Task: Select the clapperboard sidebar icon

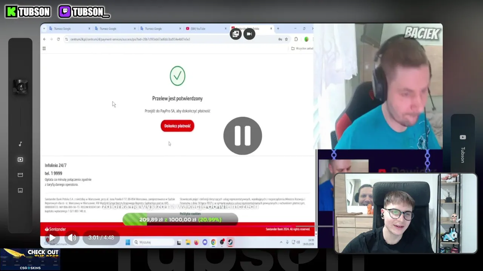Action: [x=20, y=175]
